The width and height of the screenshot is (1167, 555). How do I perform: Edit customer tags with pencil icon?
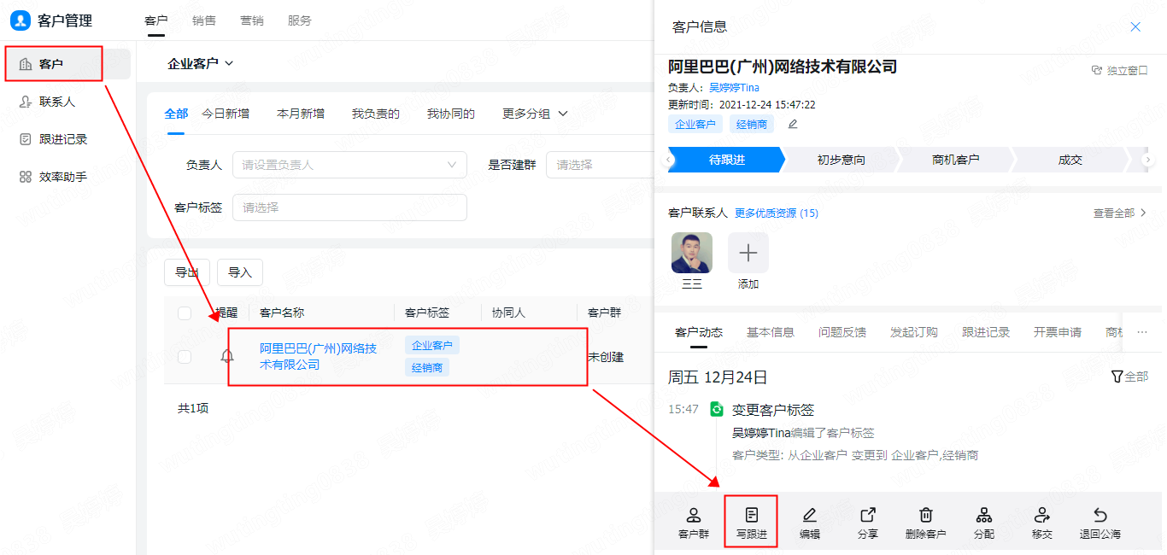click(x=793, y=124)
